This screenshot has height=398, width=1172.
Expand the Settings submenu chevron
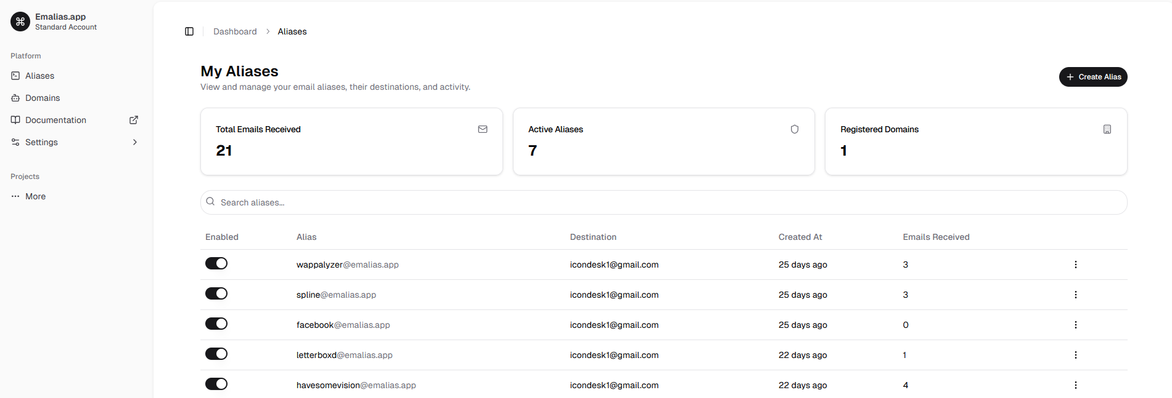pyautogui.click(x=135, y=142)
